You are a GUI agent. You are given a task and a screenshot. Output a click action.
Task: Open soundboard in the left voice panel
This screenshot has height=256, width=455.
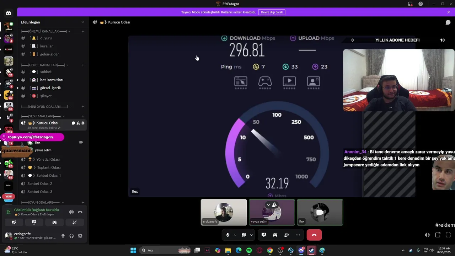click(x=75, y=222)
